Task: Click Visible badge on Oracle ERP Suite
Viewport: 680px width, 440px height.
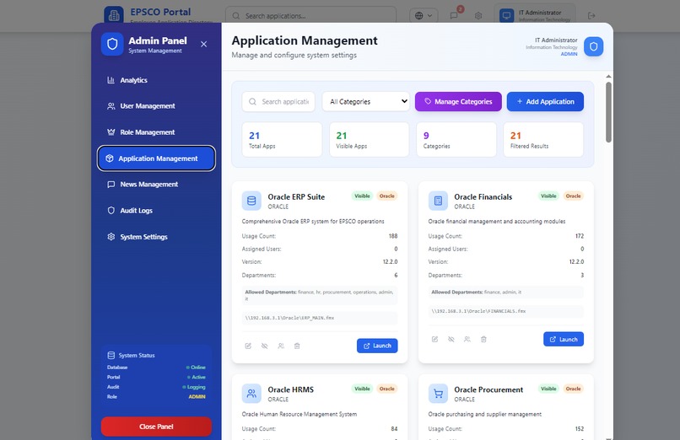Action: pos(362,196)
